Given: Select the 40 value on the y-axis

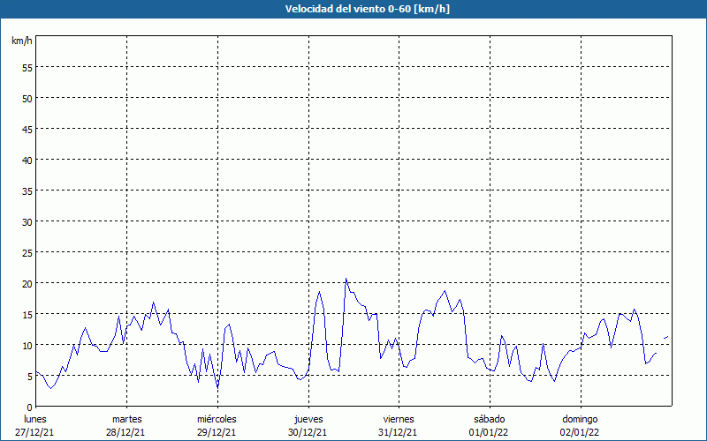Looking at the screenshot, I should pos(27,161).
